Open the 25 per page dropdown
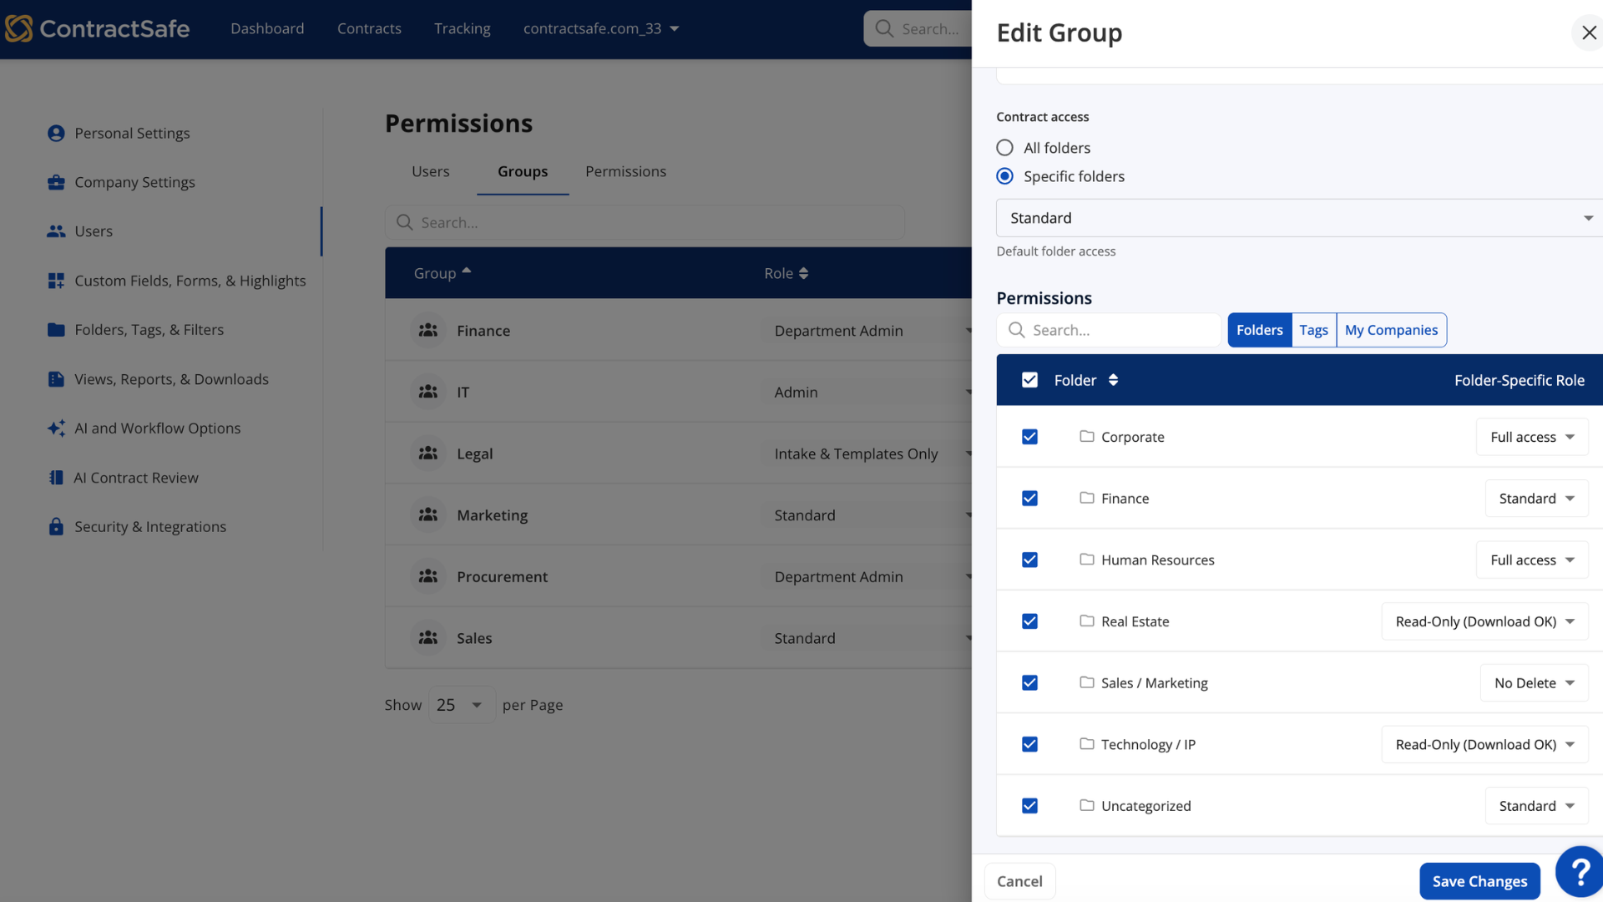 (x=462, y=705)
